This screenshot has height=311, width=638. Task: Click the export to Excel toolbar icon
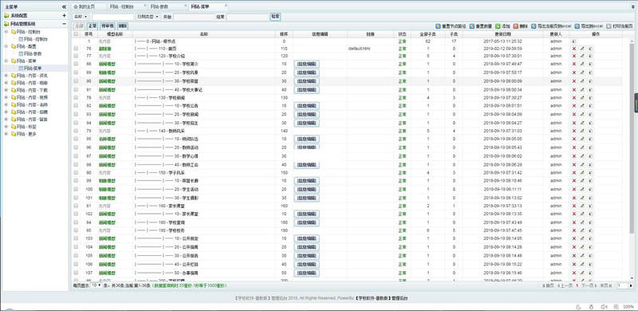[x=577, y=26]
